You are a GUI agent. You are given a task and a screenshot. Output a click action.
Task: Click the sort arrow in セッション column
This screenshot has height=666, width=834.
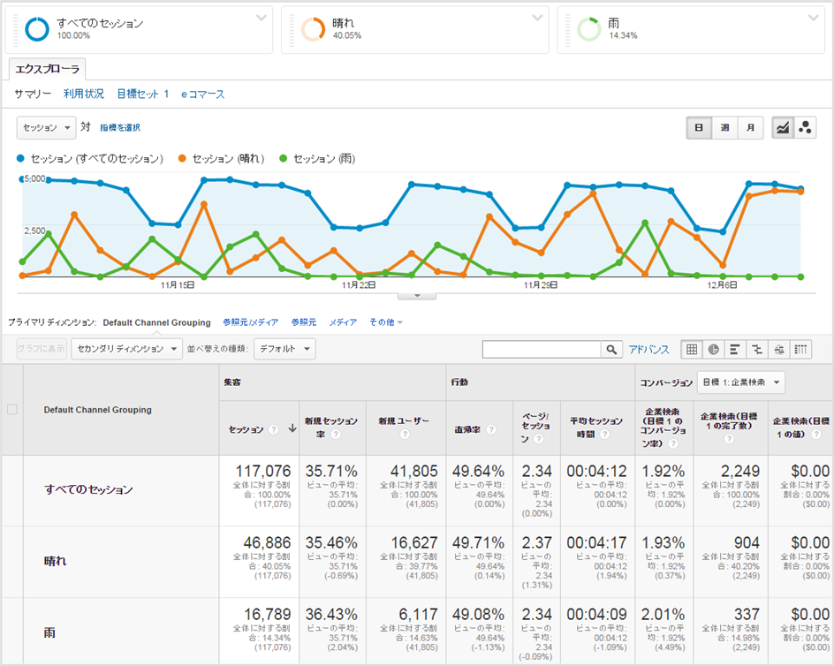tap(292, 428)
